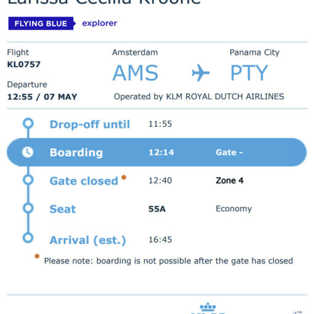Screen dimensions: 314x314
Task: Click the Zone 4 label
Action: (230, 180)
